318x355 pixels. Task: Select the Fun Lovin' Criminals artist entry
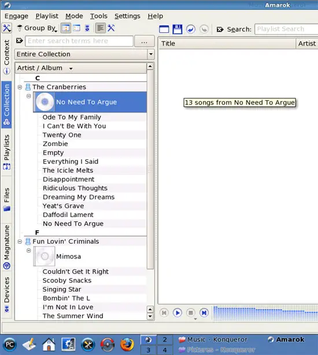coord(65,241)
